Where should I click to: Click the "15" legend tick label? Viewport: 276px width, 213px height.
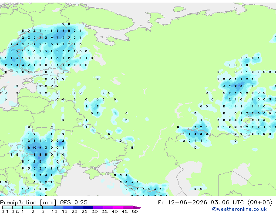(x=64, y=211)
